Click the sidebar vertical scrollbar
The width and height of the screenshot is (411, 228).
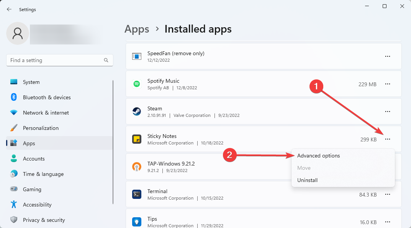point(113,142)
